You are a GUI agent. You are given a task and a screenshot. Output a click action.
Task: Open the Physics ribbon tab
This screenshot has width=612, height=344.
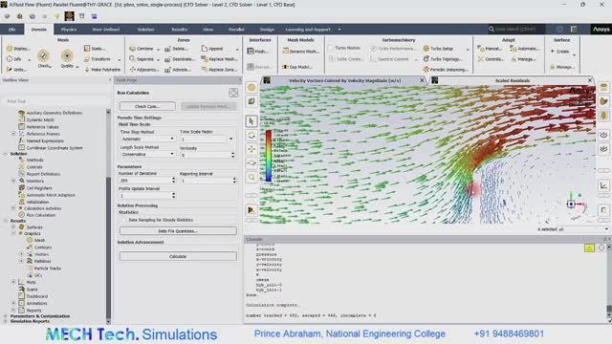(69, 30)
